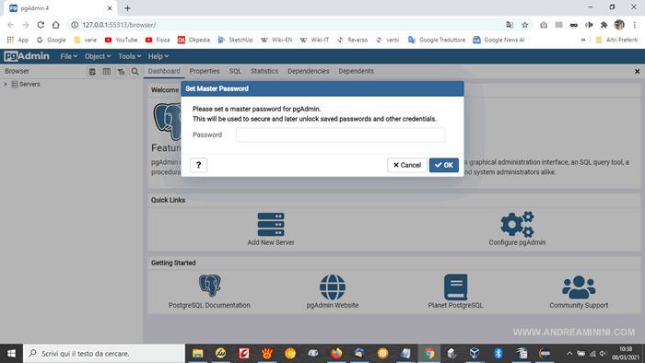Open the YouTube bookmark
Image resolution: width=645 pixels, height=363 pixels.
pos(121,40)
